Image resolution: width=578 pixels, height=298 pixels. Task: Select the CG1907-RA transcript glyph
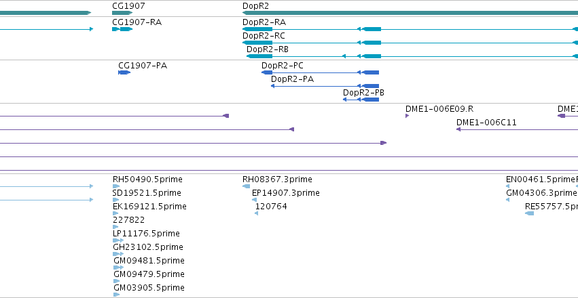pos(122,29)
